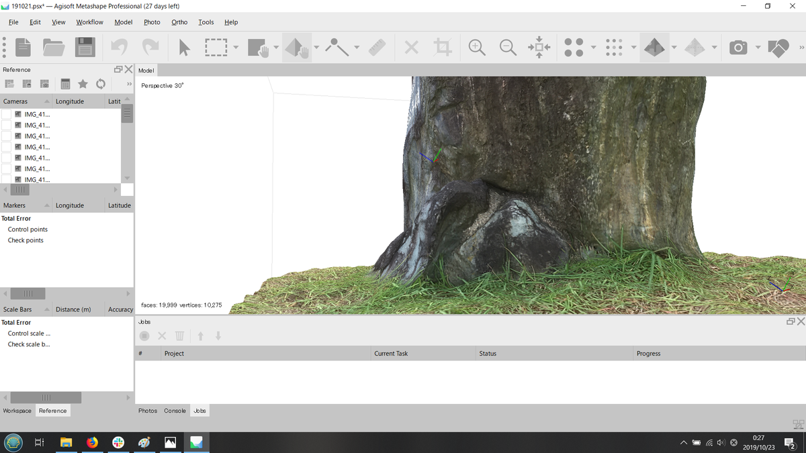Click the Zoom In magnifier icon
Image resolution: width=806 pixels, height=453 pixels.
coord(477,48)
